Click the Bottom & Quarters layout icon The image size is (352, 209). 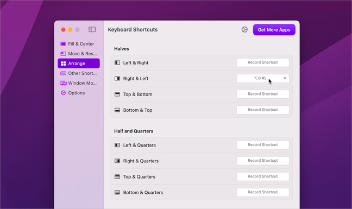coord(117,192)
